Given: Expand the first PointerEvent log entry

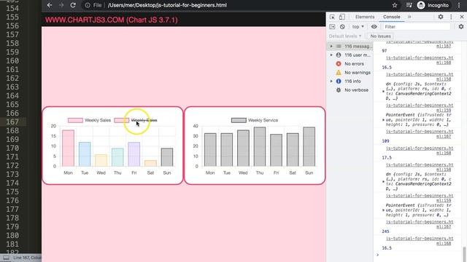Looking at the screenshot, I should click(383, 119).
